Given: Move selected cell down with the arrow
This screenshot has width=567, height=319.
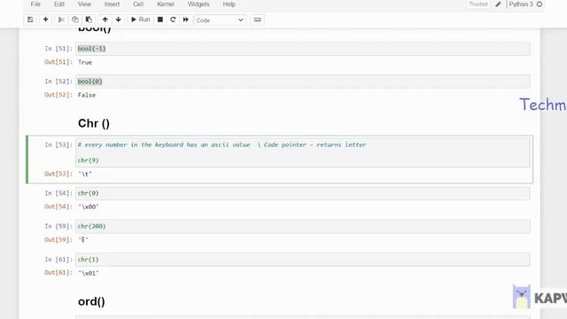Looking at the screenshot, I should tap(118, 19).
